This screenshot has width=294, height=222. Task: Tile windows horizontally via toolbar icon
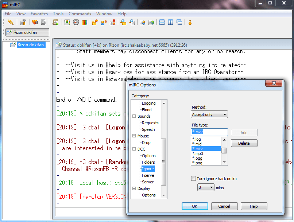(162, 22)
